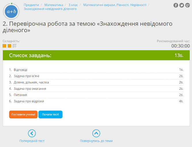This screenshot has width=192, height=147.
Task: Click the up arrow return-to-topic icon
Action: (96, 133)
